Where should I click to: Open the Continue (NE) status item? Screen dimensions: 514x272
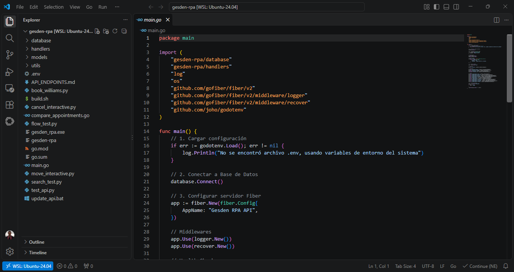point(480,266)
